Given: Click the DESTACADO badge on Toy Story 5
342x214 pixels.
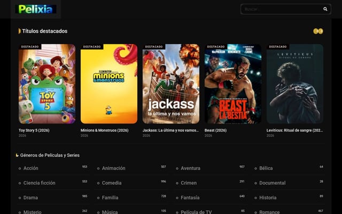Looking at the screenshot, I should click(x=30, y=47).
